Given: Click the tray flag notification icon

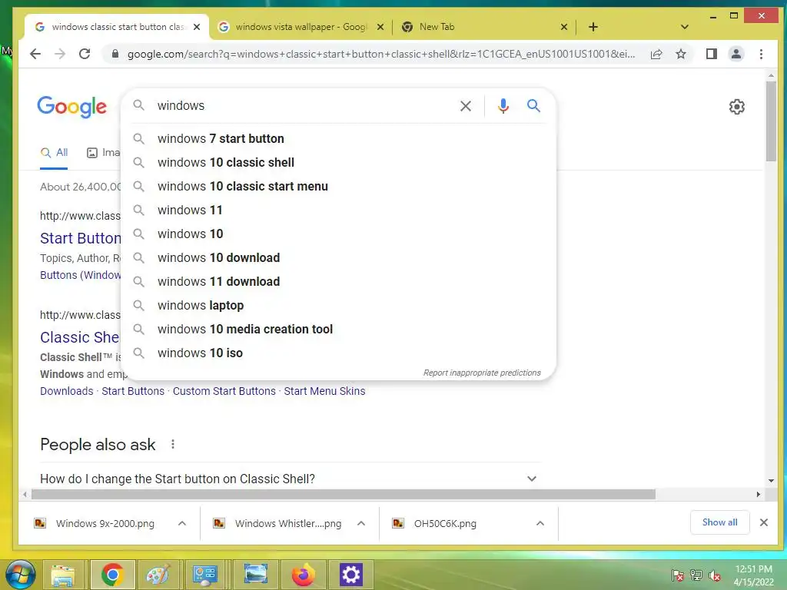Looking at the screenshot, I should coord(677,575).
